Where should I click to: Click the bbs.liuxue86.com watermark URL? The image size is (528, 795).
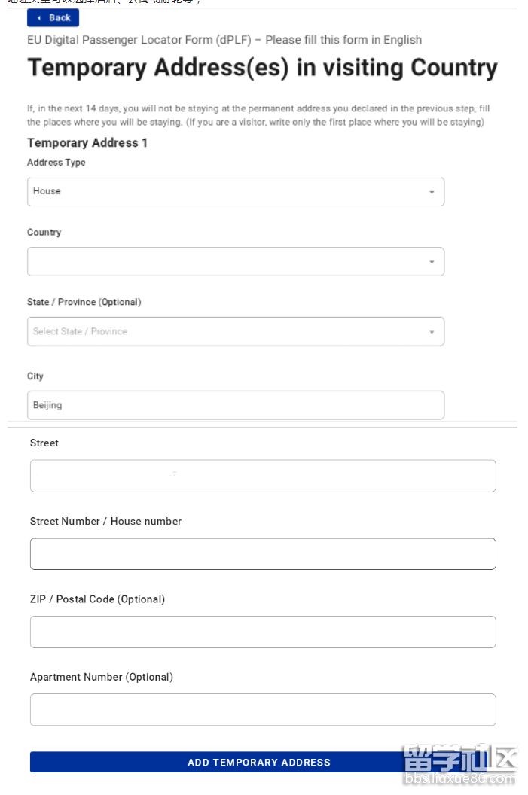pos(459,778)
